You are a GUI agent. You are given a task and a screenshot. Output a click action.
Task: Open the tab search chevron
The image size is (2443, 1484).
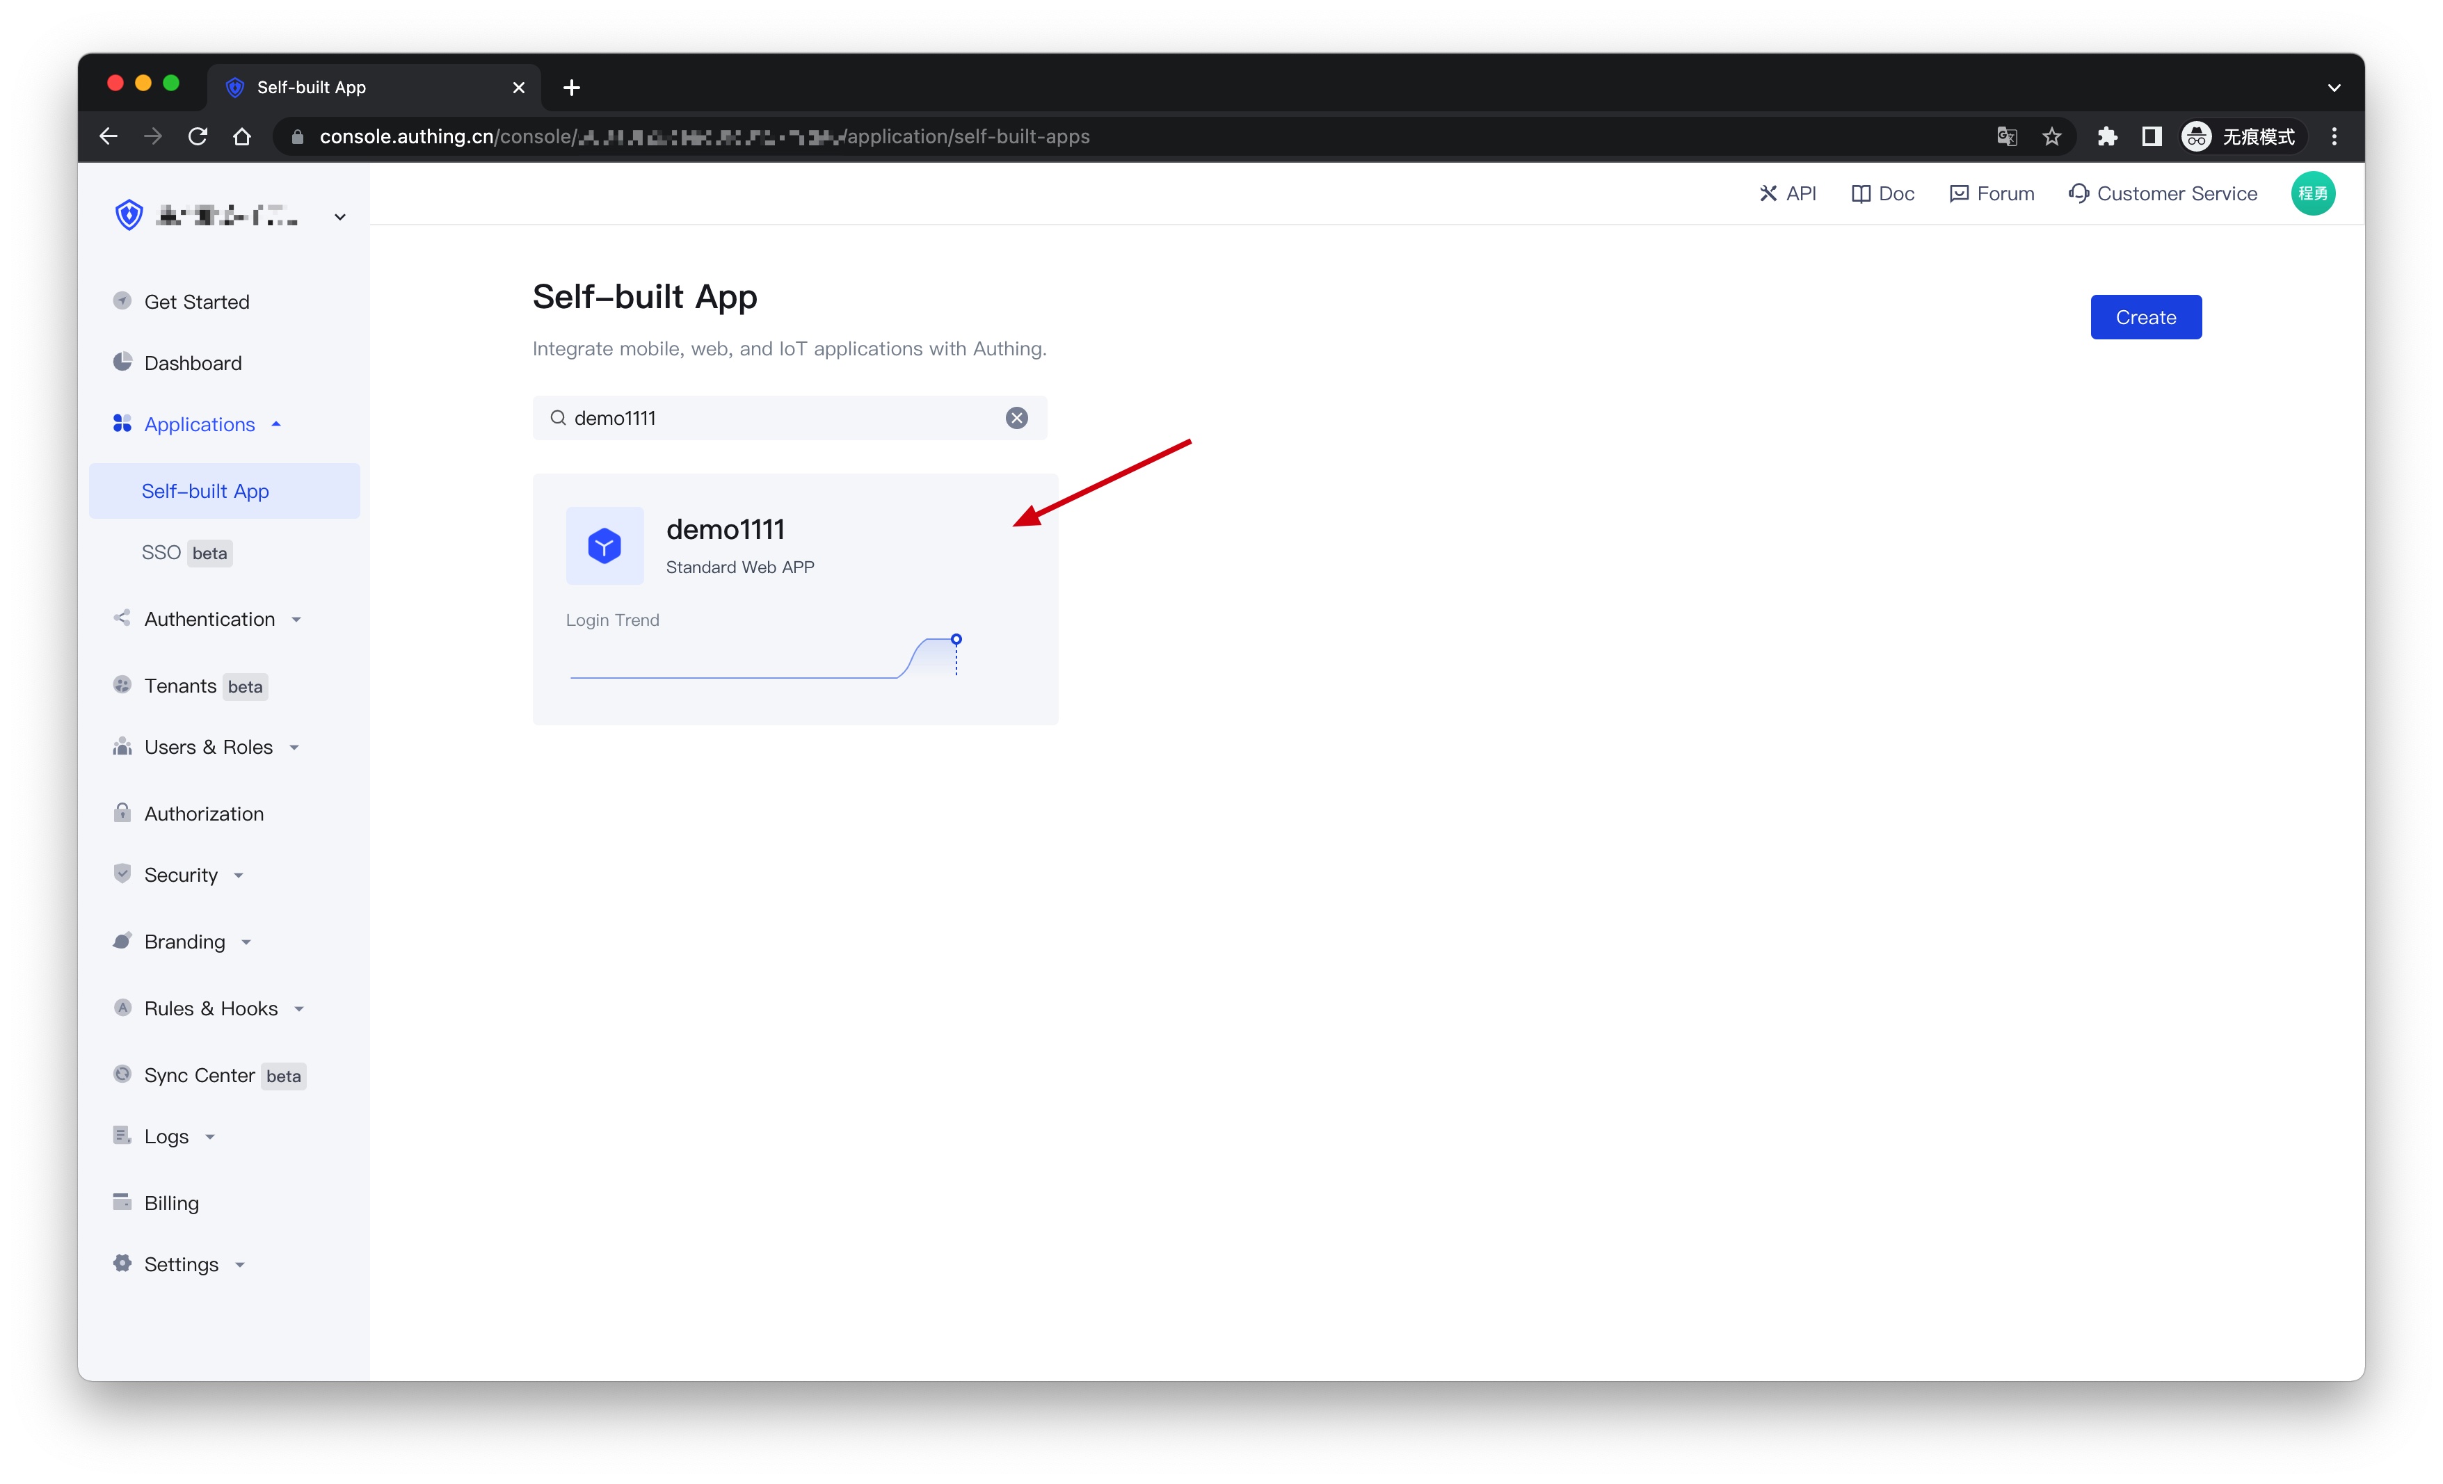2334,87
